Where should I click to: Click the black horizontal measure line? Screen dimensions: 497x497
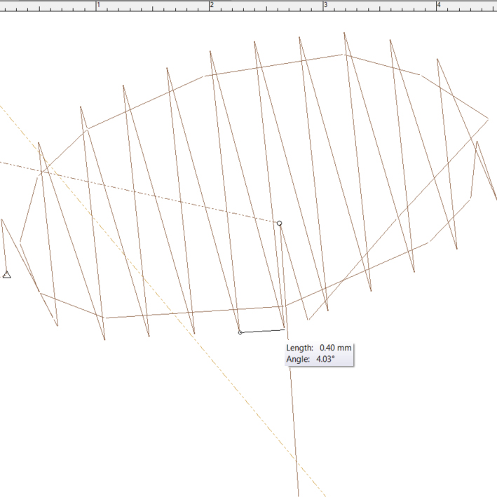(x=263, y=331)
